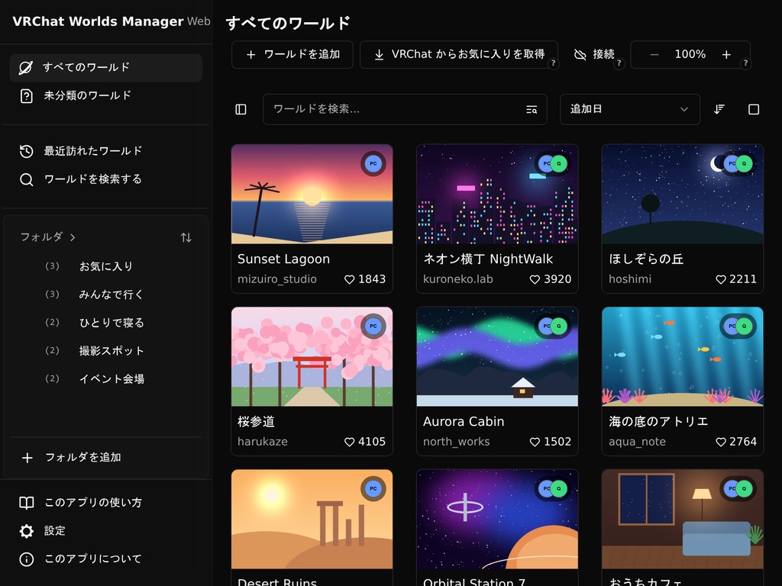Click the 100% zoom value
This screenshot has height=586, width=782.
690,54
